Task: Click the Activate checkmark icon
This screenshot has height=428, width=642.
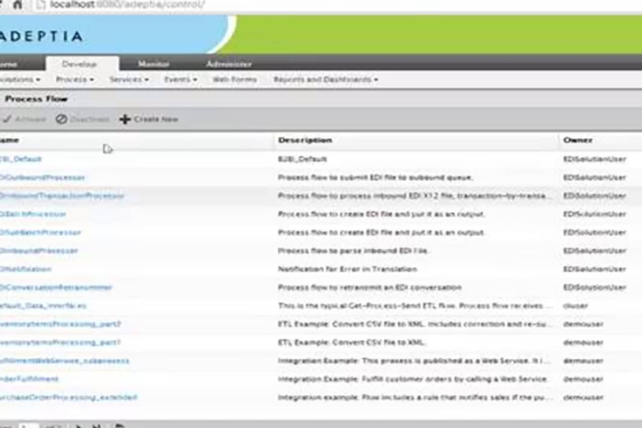Action: coord(7,119)
